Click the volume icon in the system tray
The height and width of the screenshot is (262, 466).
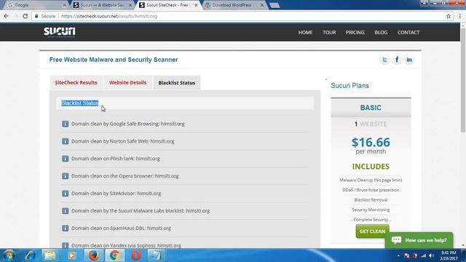[431, 255]
